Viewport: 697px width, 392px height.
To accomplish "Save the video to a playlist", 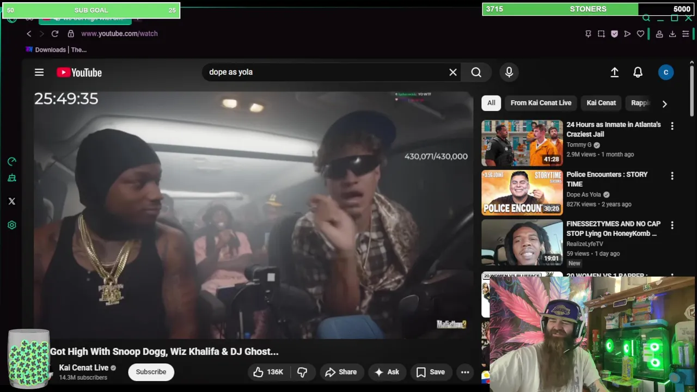I will 430,372.
